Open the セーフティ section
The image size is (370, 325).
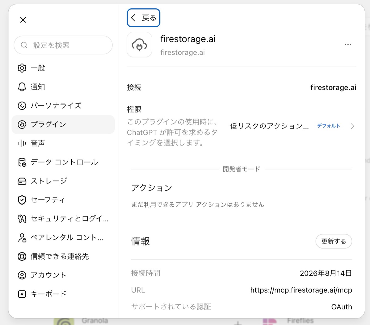[x=63, y=200]
